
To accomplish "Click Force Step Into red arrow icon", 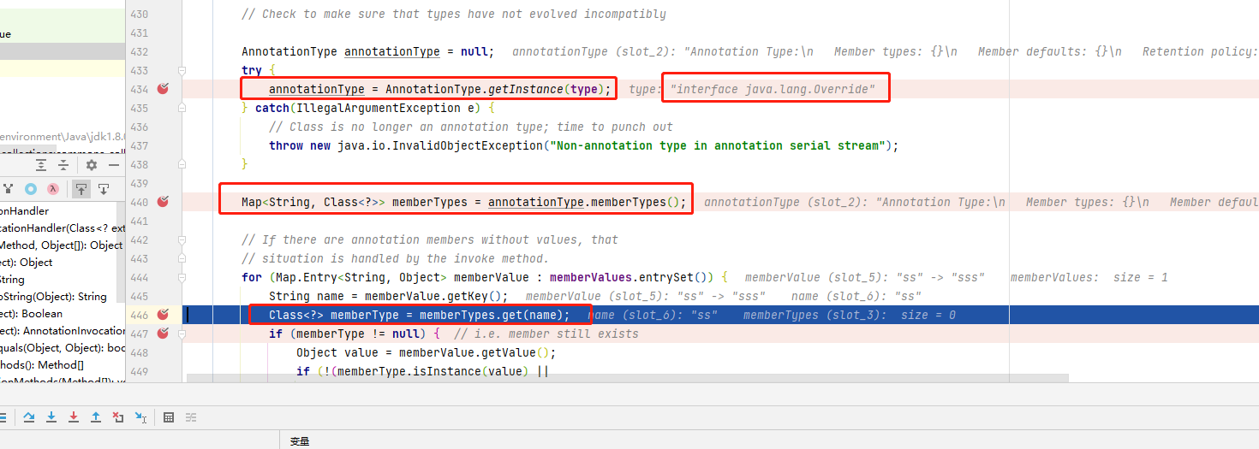I will [74, 417].
